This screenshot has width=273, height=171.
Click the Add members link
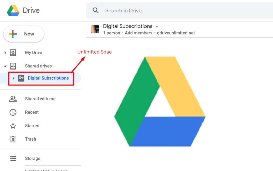pyautogui.click(x=139, y=33)
